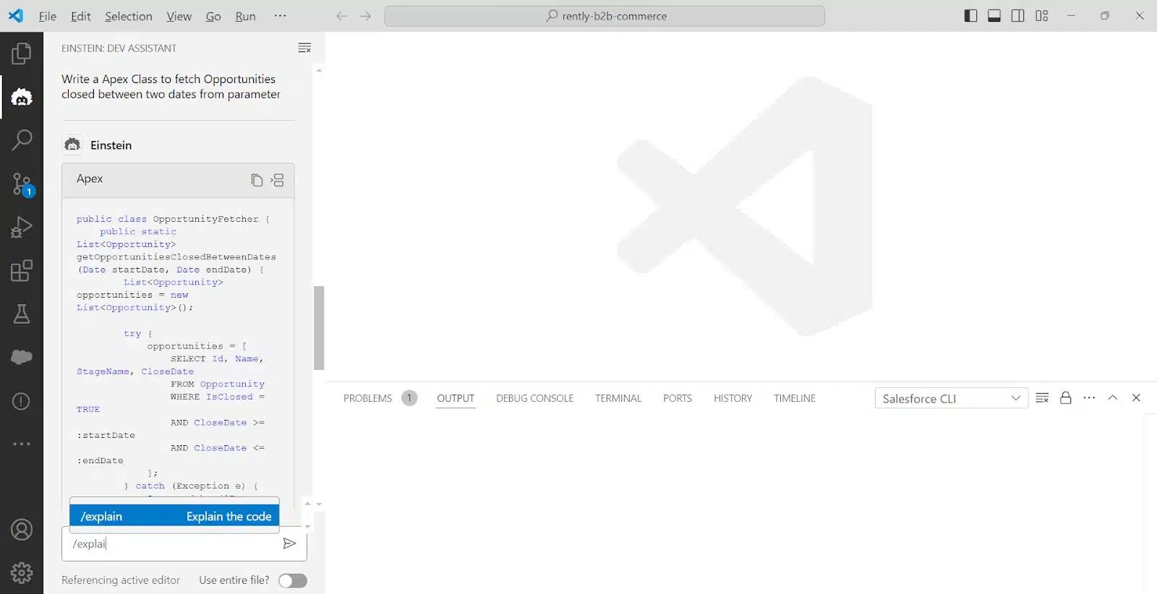Lock output panel scrolling

[1066, 398]
